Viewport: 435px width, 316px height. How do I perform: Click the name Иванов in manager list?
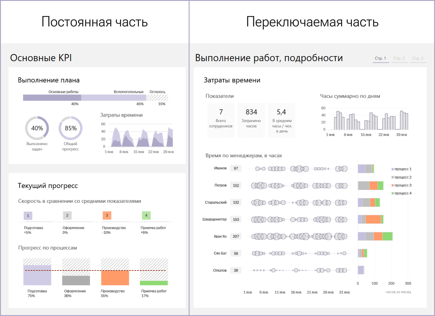pos(220,168)
